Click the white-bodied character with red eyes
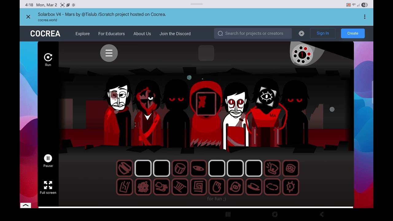This screenshot has height=221, width=393. pos(235,117)
